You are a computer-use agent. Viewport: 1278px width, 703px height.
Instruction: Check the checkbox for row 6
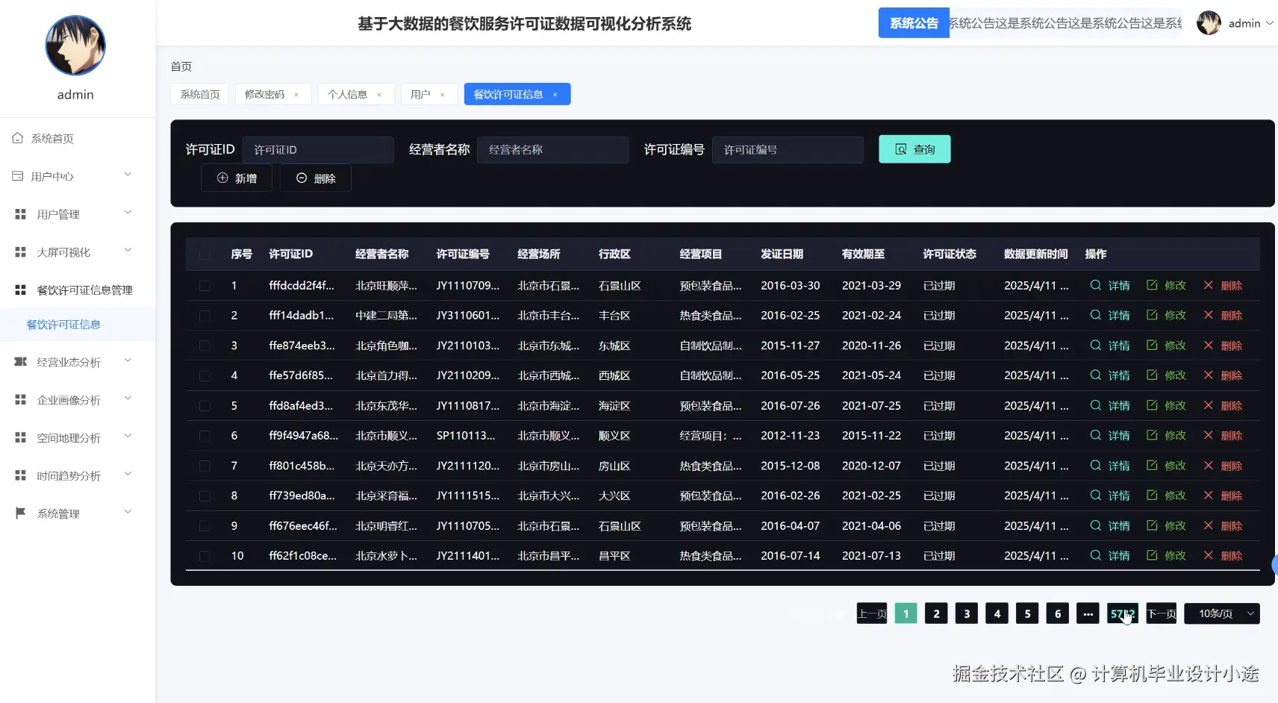(205, 436)
